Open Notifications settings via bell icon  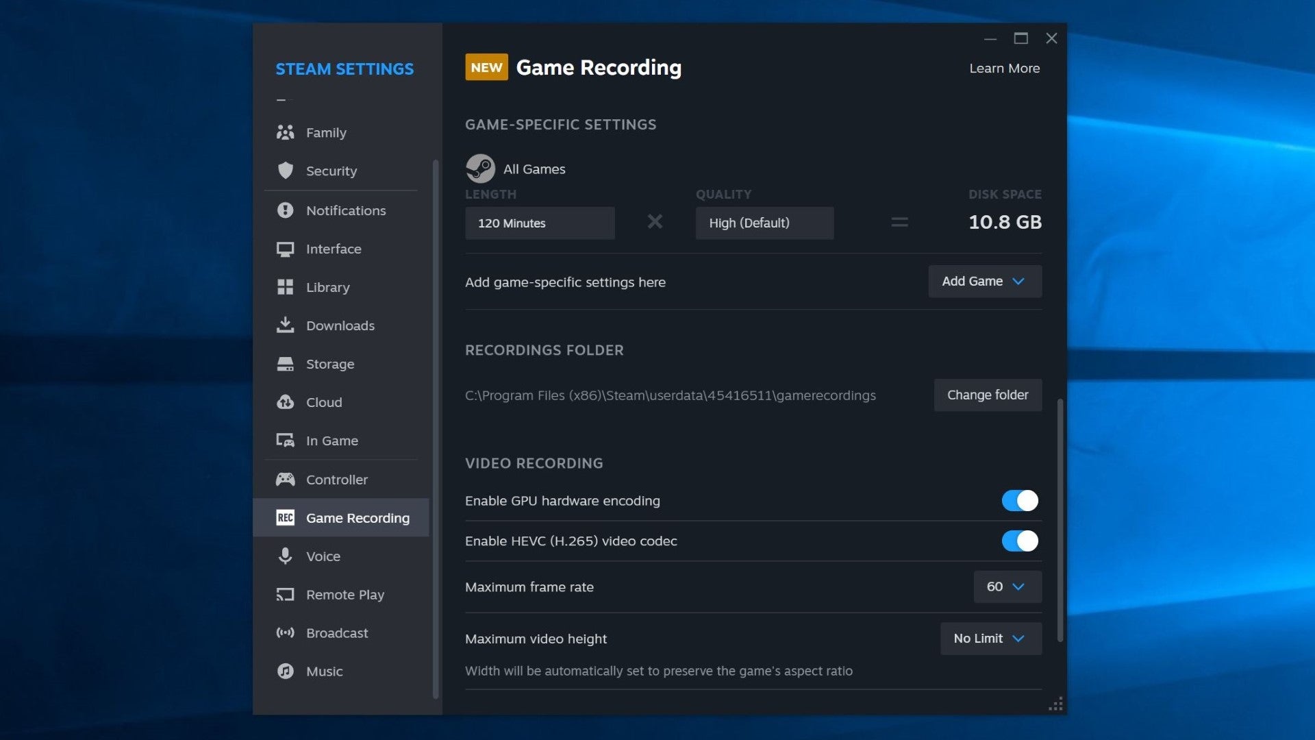[x=286, y=210]
